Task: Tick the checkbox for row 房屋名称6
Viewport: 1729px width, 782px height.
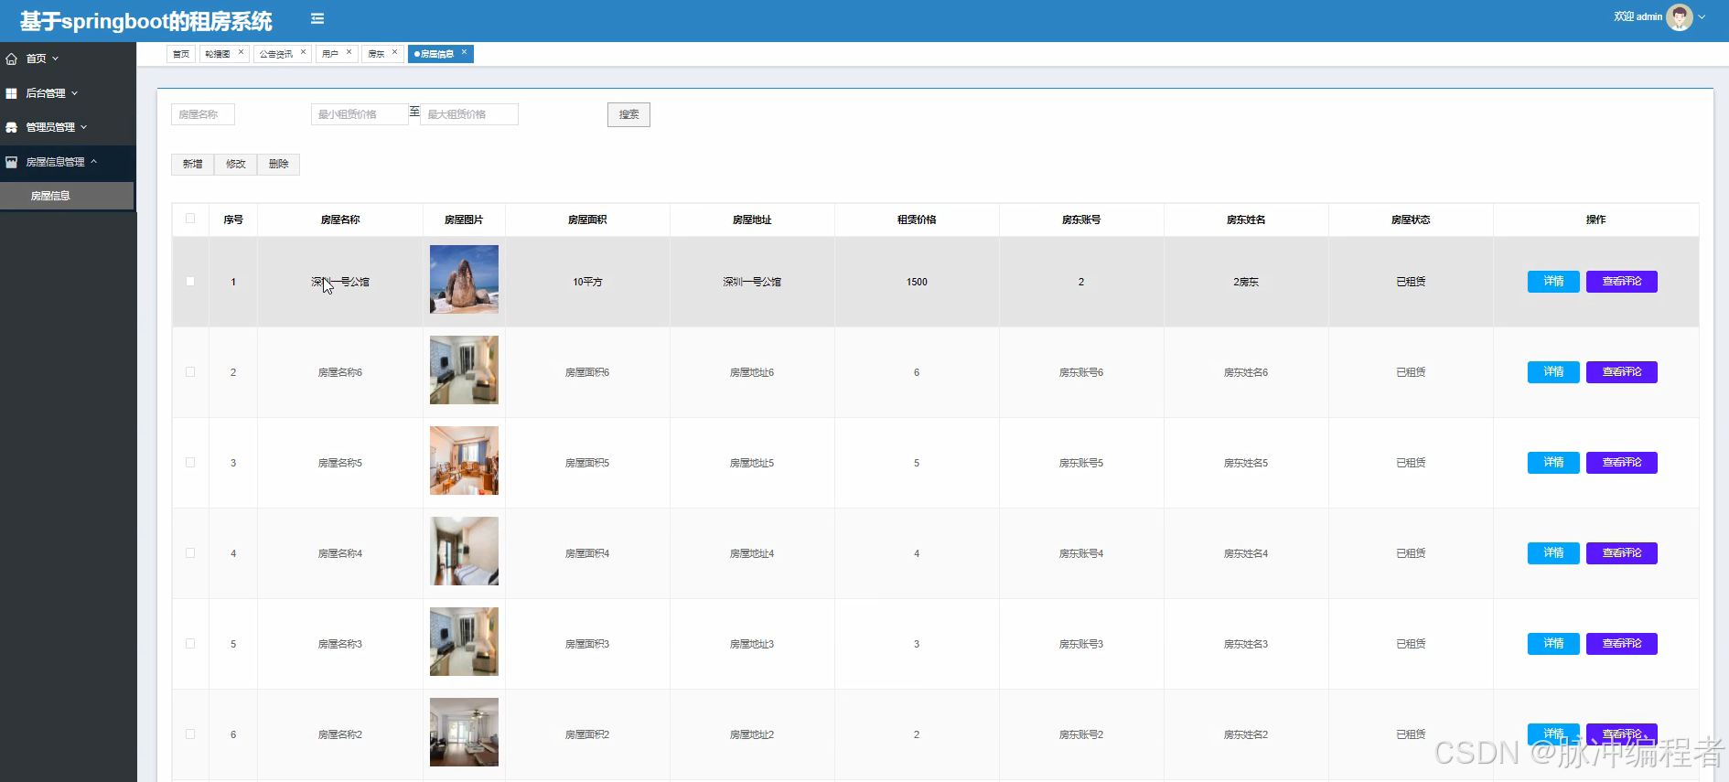Action: click(x=190, y=372)
